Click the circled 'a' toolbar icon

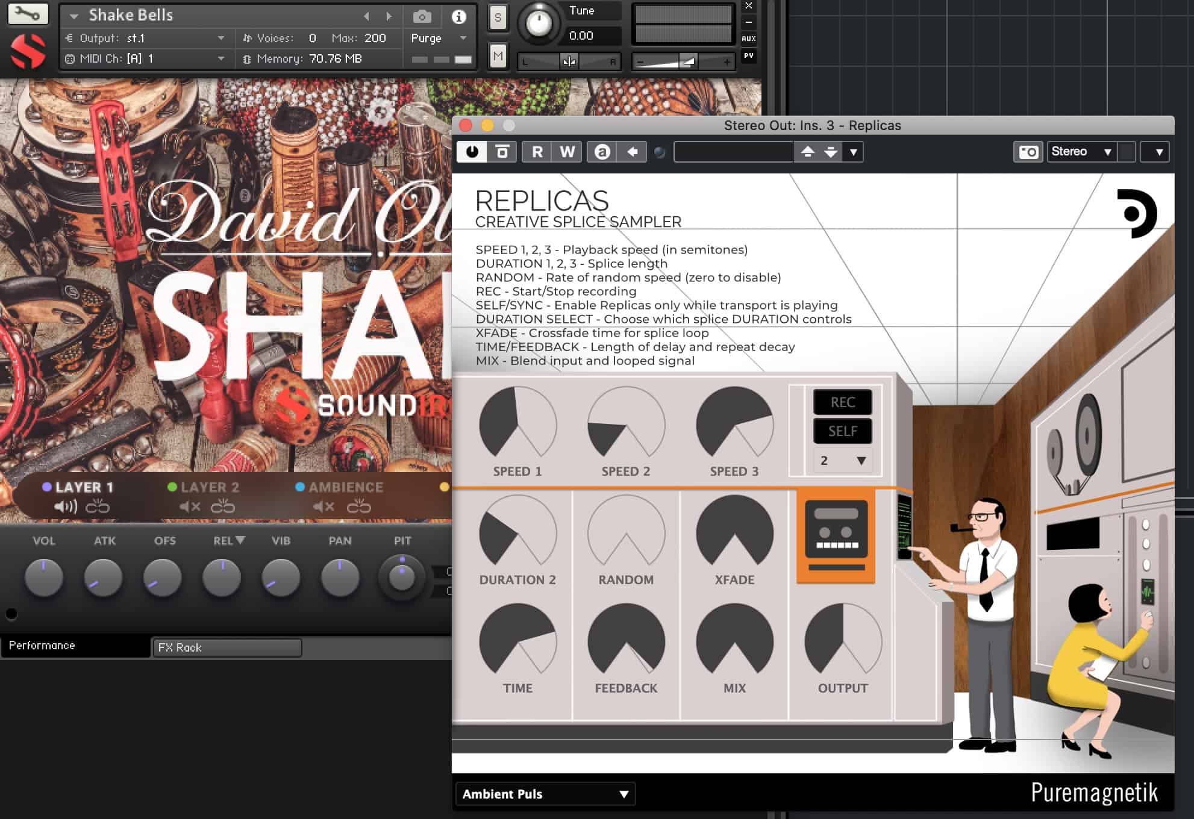point(602,152)
